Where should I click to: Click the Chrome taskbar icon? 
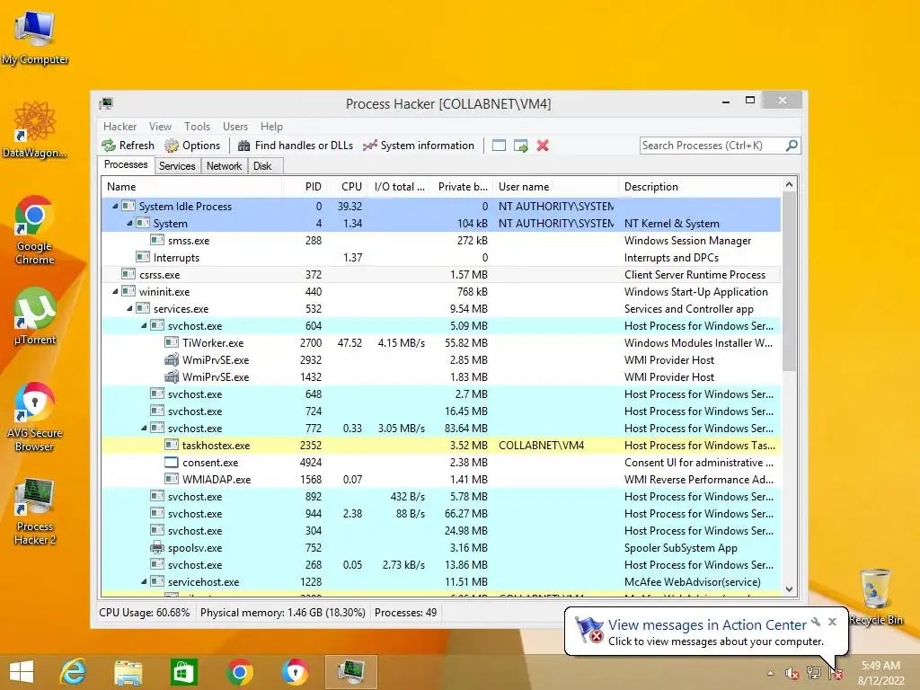click(x=239, y=672)
